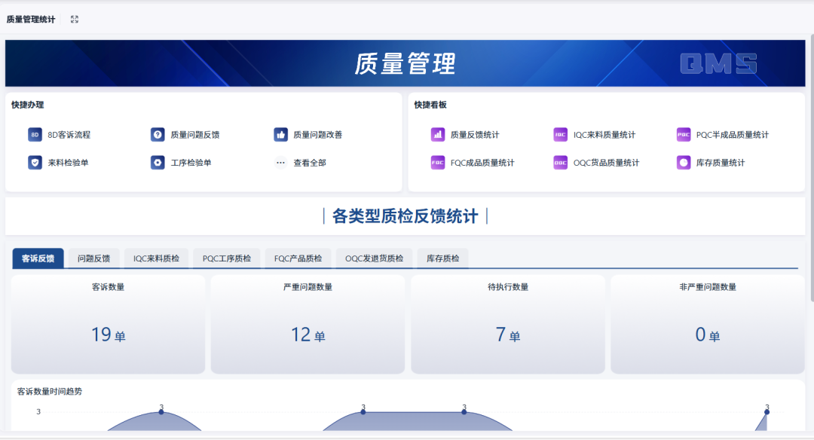Click the 质量管理 banner title
814x440 pixels.
point(405,64)
